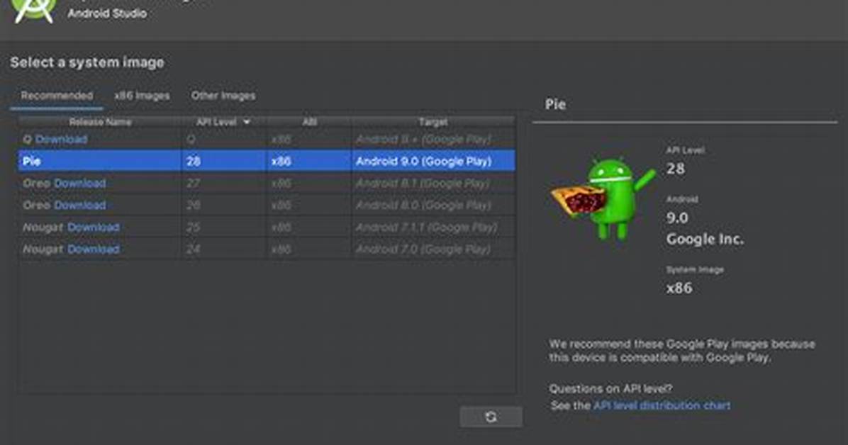Screen dimensions: 848x445
Task: Download the Oreo API 27 image
Action: pos(80,184)
